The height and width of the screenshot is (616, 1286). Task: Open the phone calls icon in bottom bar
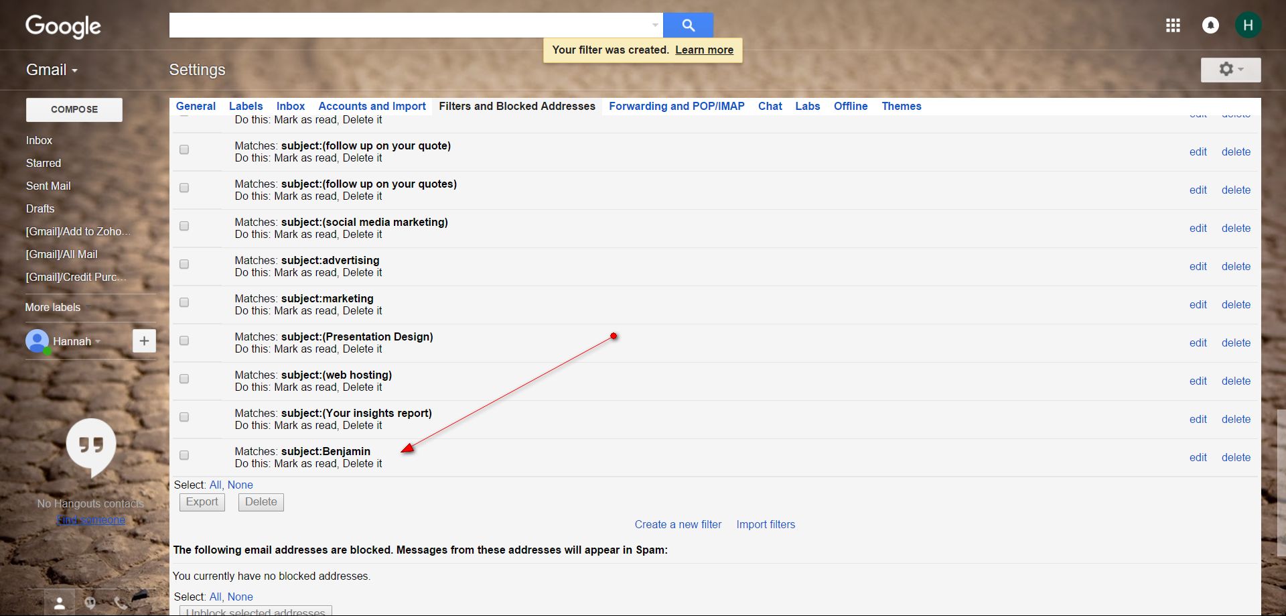click(x=121, y=603)
